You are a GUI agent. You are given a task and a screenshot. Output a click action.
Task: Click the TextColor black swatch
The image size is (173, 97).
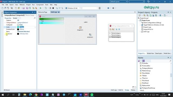[x=18, y=34]
